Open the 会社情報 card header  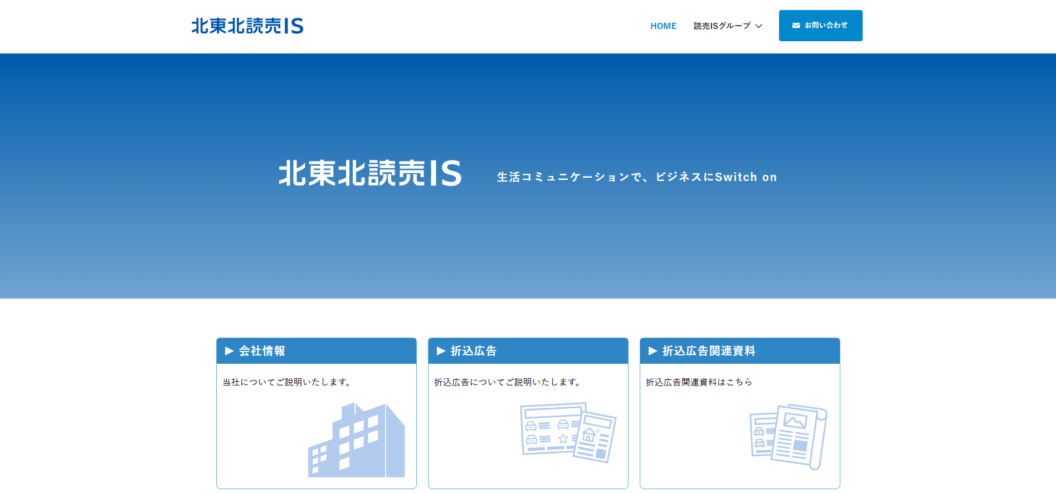point(317,351)
